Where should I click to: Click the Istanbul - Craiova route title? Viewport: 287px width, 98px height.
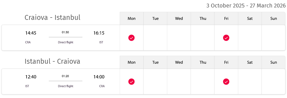coord(52,61)
